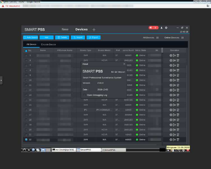Select checkbox for device 9
211x169 pixels.
[x=26, y=75]
